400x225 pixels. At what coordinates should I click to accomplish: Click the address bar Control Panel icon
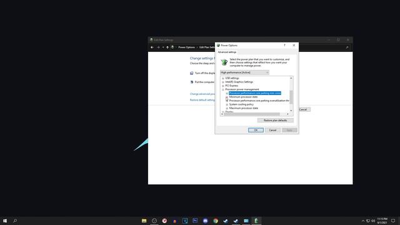(x=172, y=47)
